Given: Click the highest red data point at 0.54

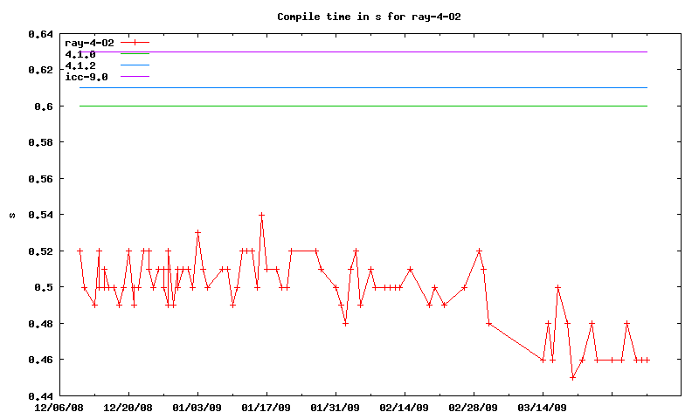Looking at the screenshot, I should (261, 215).
